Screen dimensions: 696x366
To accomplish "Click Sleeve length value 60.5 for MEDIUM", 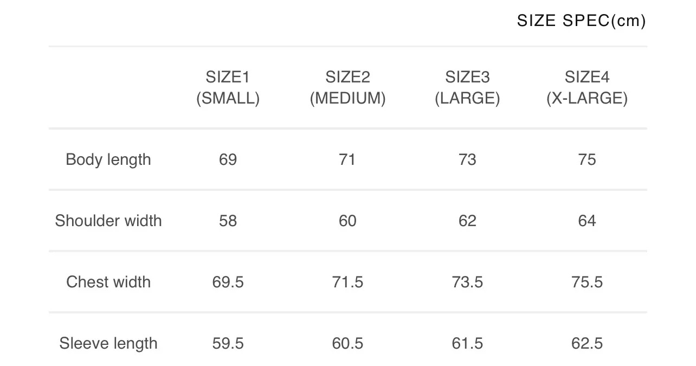I will point(347,343).
